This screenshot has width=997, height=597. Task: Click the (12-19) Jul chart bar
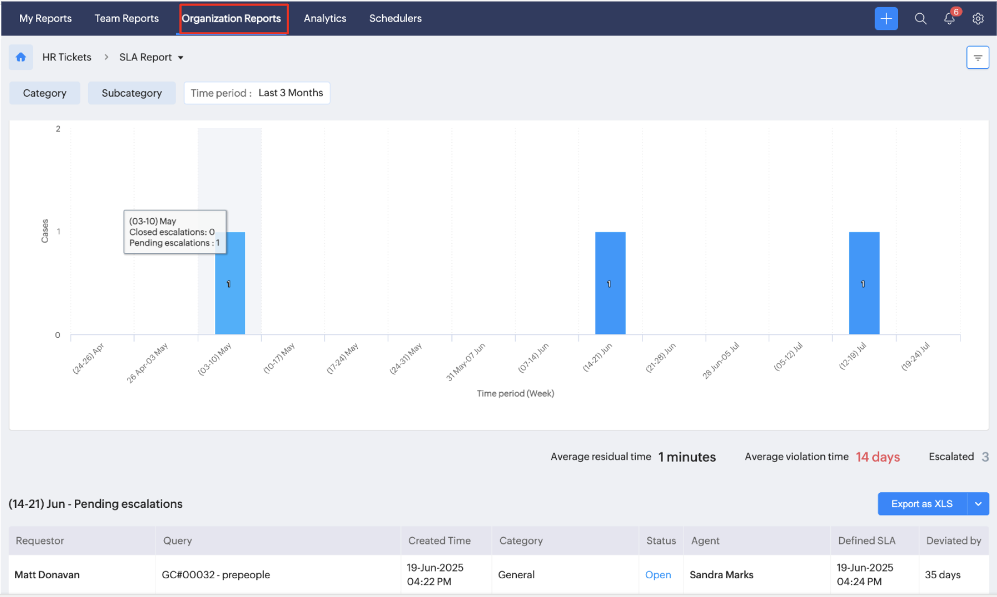[x=864, y=283]
